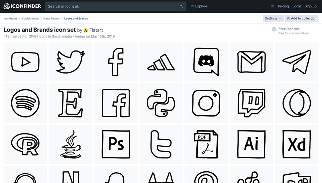Open the Explore menu

coord(199,6)
